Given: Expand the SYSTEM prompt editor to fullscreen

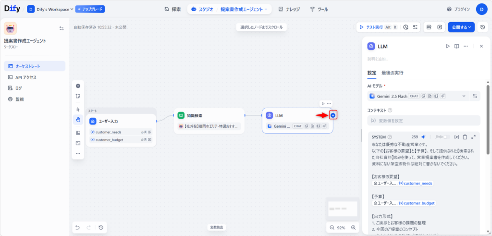Looking at the screenshot, I should [474, 137].
